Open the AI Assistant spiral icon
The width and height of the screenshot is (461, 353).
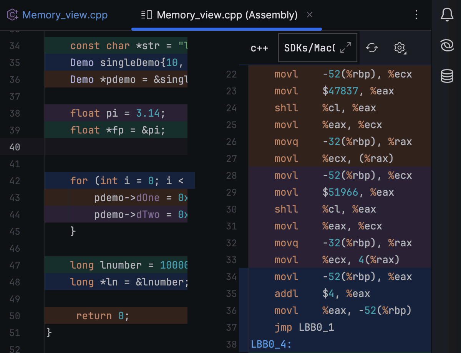click(447, 46)
